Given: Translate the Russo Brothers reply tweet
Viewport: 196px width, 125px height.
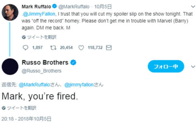Looking at the screenshot, I should 22,108.
